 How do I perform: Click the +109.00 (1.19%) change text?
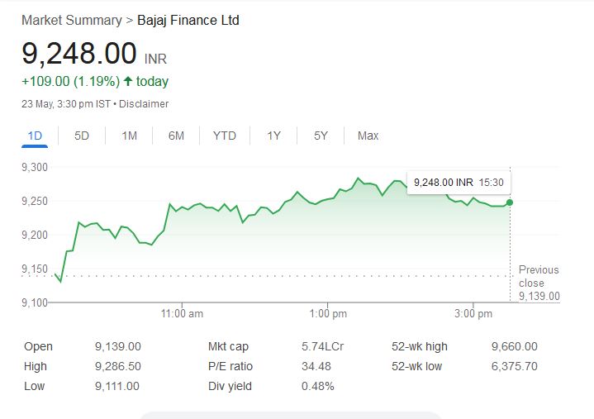point(71,82)
